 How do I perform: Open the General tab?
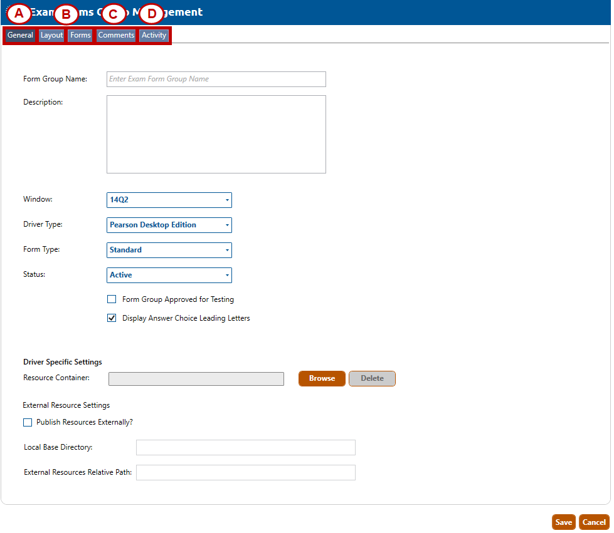(x=20, y=36)
